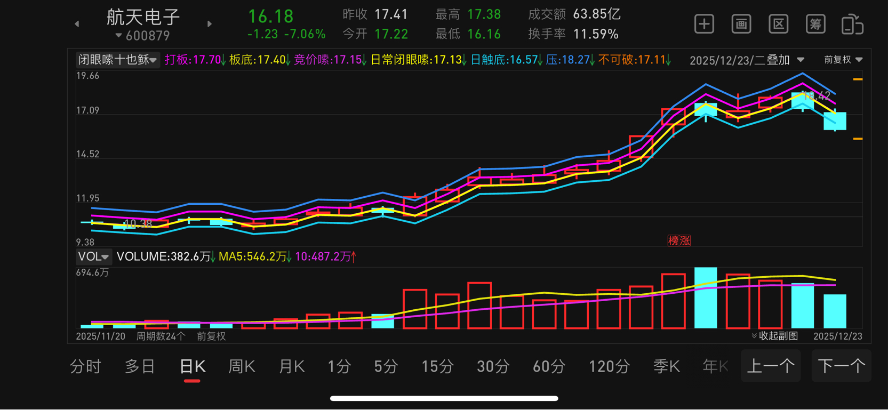Image resolution: width=888 pixels, height=410 pixels.
Task: Open the range statistics icon 区
Action: click(x=779, y=24)
